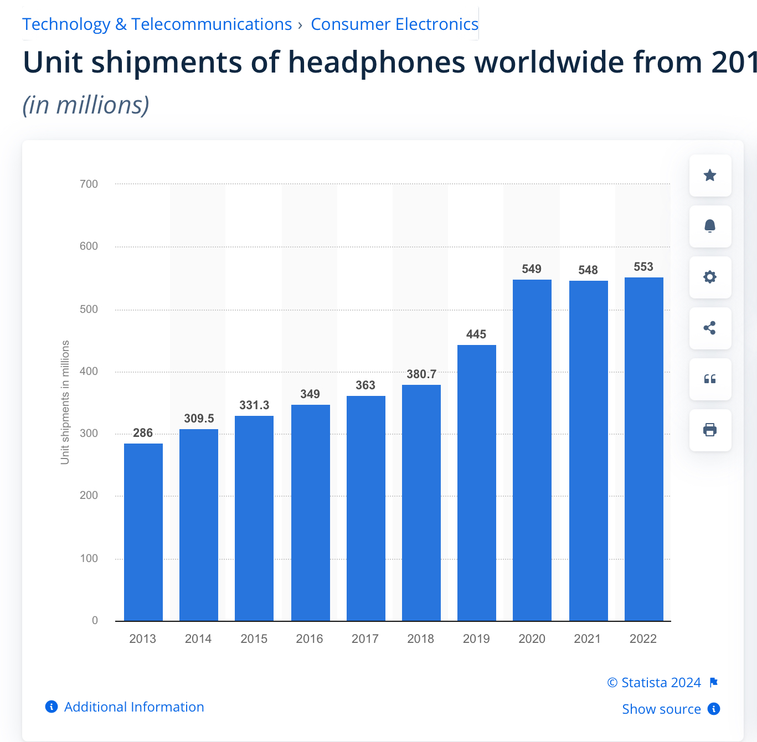Viewport: 757px width, 742px height.
Task: Click the share icon
Action: 710,328
